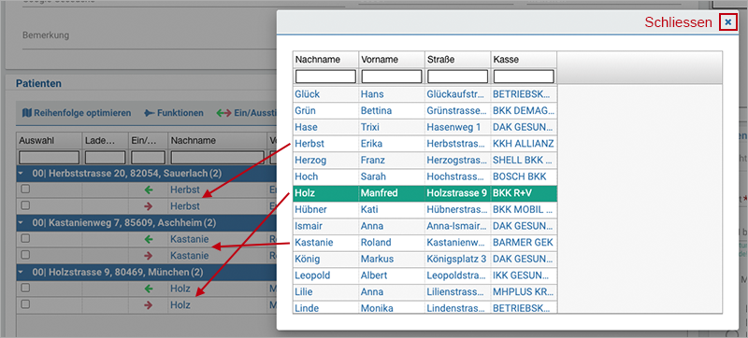Select patient Grün in the dialog list
Viewport: 748px width, 338px height.
(424, 110)
